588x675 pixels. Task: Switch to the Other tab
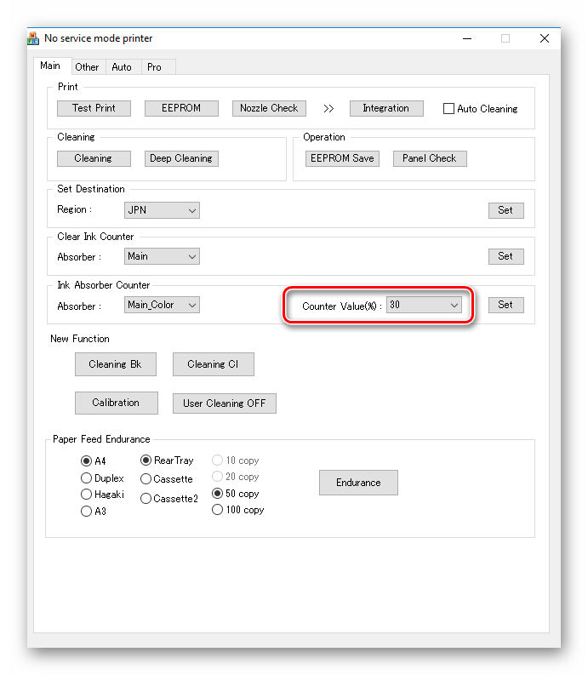coord(87,67)
